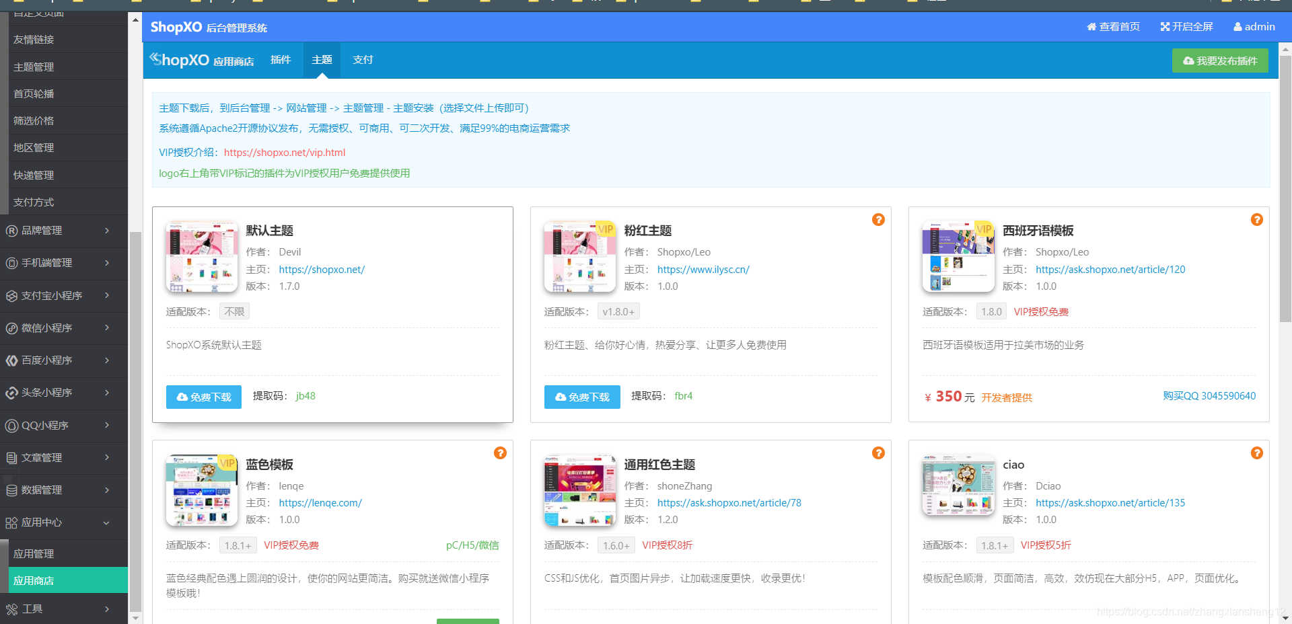Expand the 数据管理 menu chevron
Screen dimensions: 1292x624
tap(107, 490)
